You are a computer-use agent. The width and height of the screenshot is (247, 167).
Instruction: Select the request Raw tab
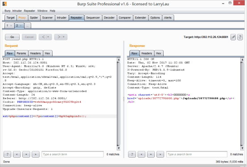pyautogui.click(x=10, y=54)
